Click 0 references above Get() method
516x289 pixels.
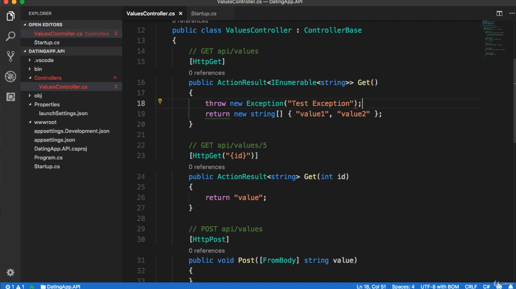click(x=207, y=73)
